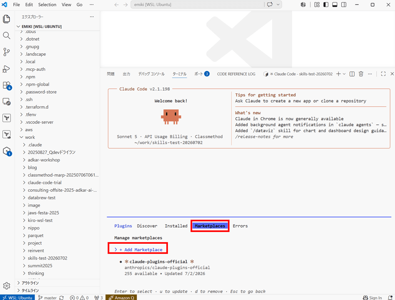The image size is (395, 300).
Task: Open the Explorer view in activity bar
Action: pyautogui.click(x=7, y=19)
